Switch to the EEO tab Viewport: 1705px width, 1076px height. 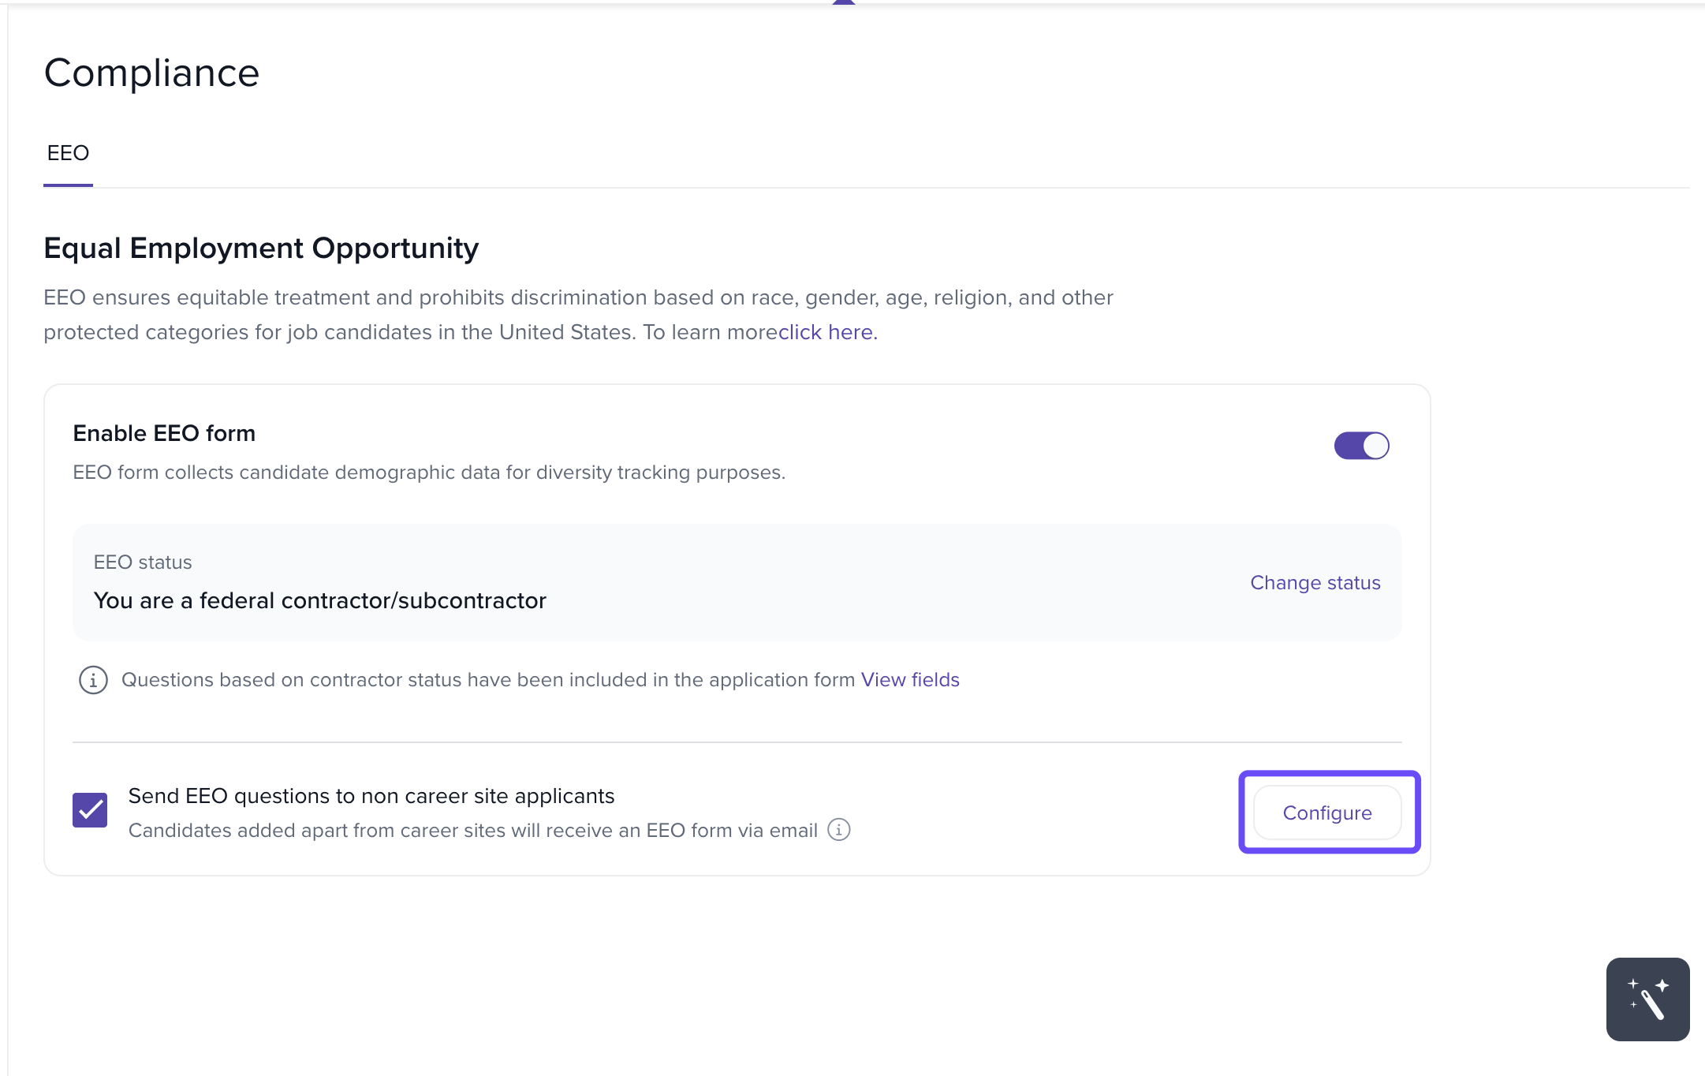(x=68, y=153)
